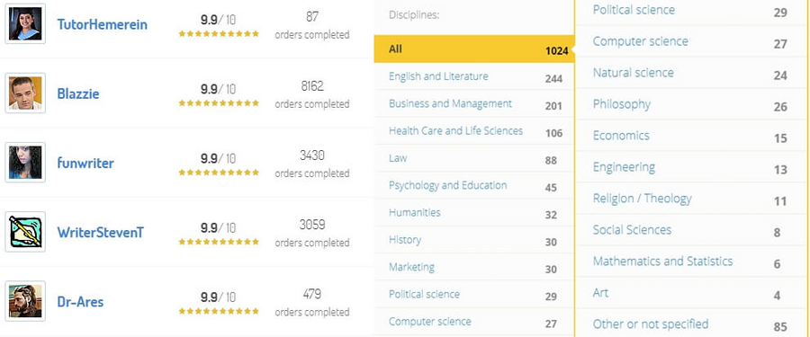The height and width of the screenshot is (337, 810).
Task: Click WriterStevenT's pen avatar icon
Action: tap(25, 232)
